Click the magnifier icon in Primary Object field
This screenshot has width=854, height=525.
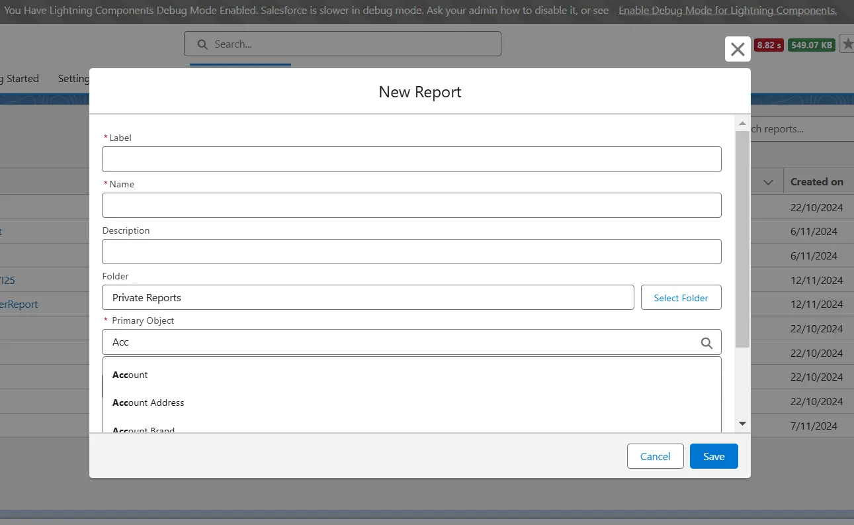coord(706,343)
